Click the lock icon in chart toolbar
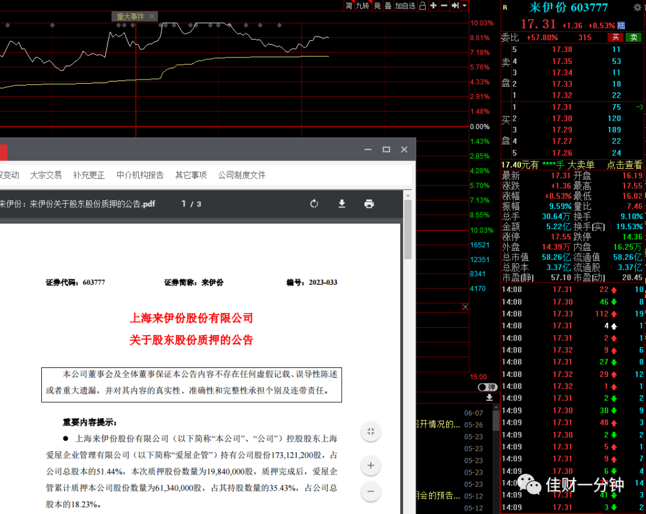This screenshot has height=514, width=646. click(422, 6)
